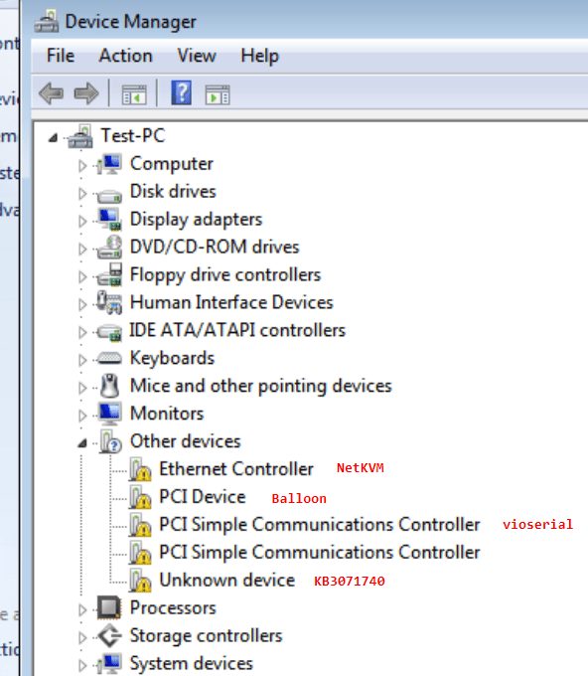Select the first PCI Simple Communications Controller

pos(320,525)
